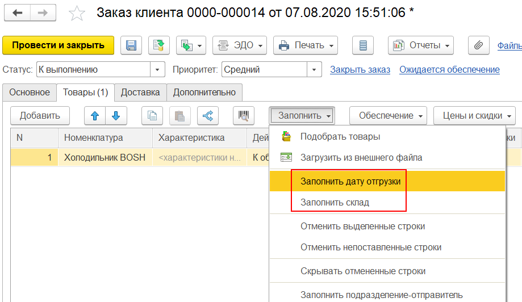Open the Приоритет dropdown list
The width and height of the screenshot is (522, 302).
tap(314, 70)
